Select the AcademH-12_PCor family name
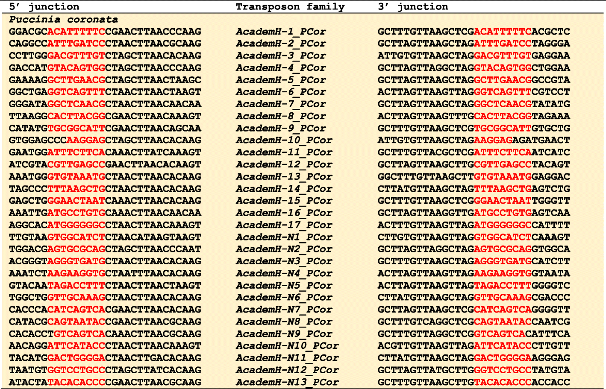The height and width of the screenshot is (389, 606). click(284, 164)
